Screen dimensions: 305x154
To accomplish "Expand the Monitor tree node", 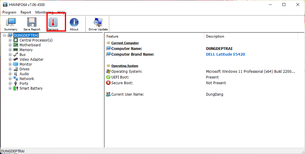I will point(10,64).
